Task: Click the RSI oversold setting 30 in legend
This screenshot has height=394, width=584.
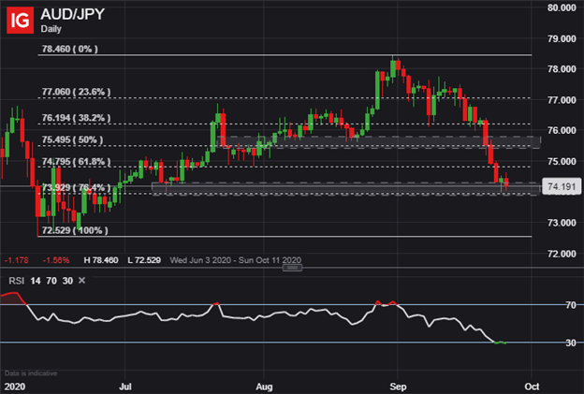Action: (67, 281)
